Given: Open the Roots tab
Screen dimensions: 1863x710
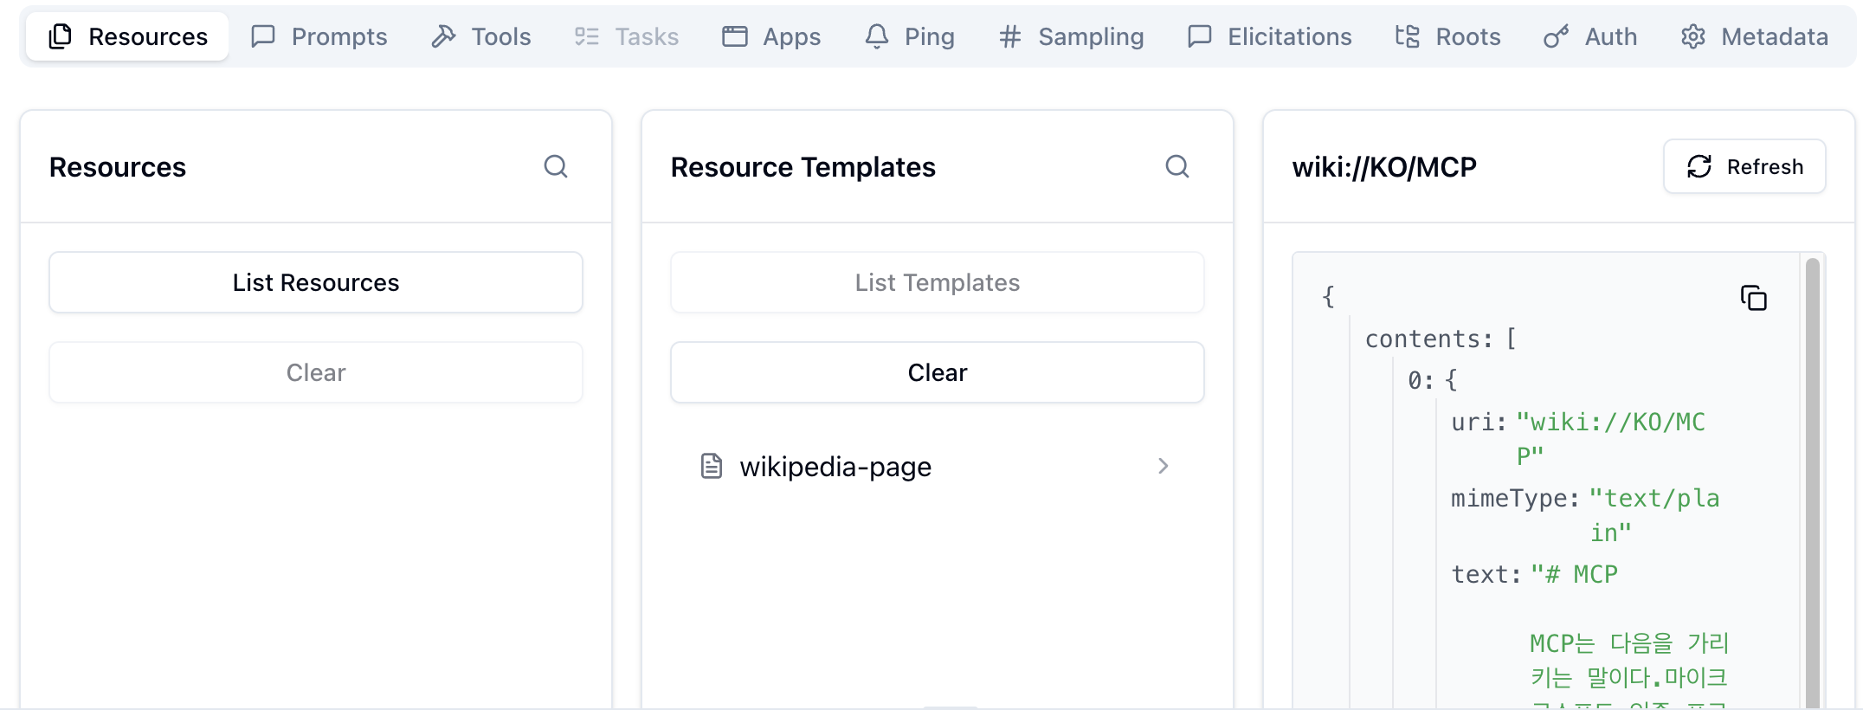Looking at the screenshot, I should click(1447, 36).
